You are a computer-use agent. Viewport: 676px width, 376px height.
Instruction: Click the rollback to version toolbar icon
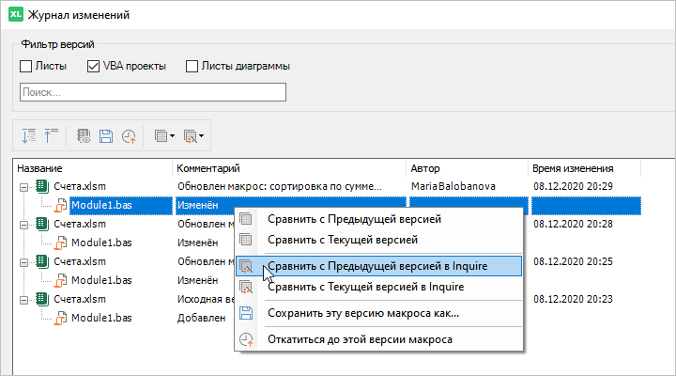129,136
